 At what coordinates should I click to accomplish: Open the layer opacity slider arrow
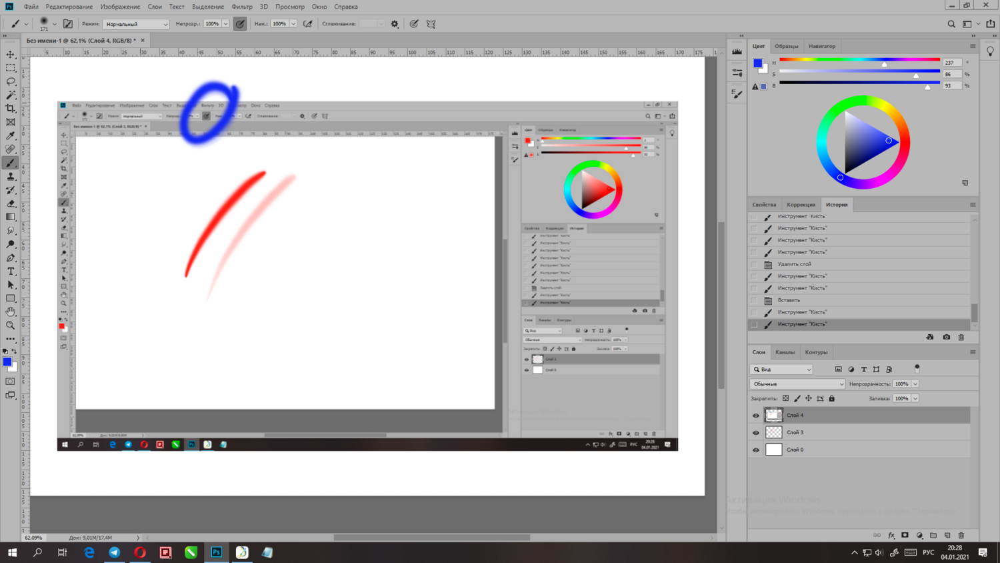click(x=915, y=384)
